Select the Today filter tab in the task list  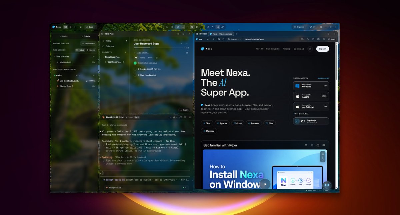(x=142, y=58)
